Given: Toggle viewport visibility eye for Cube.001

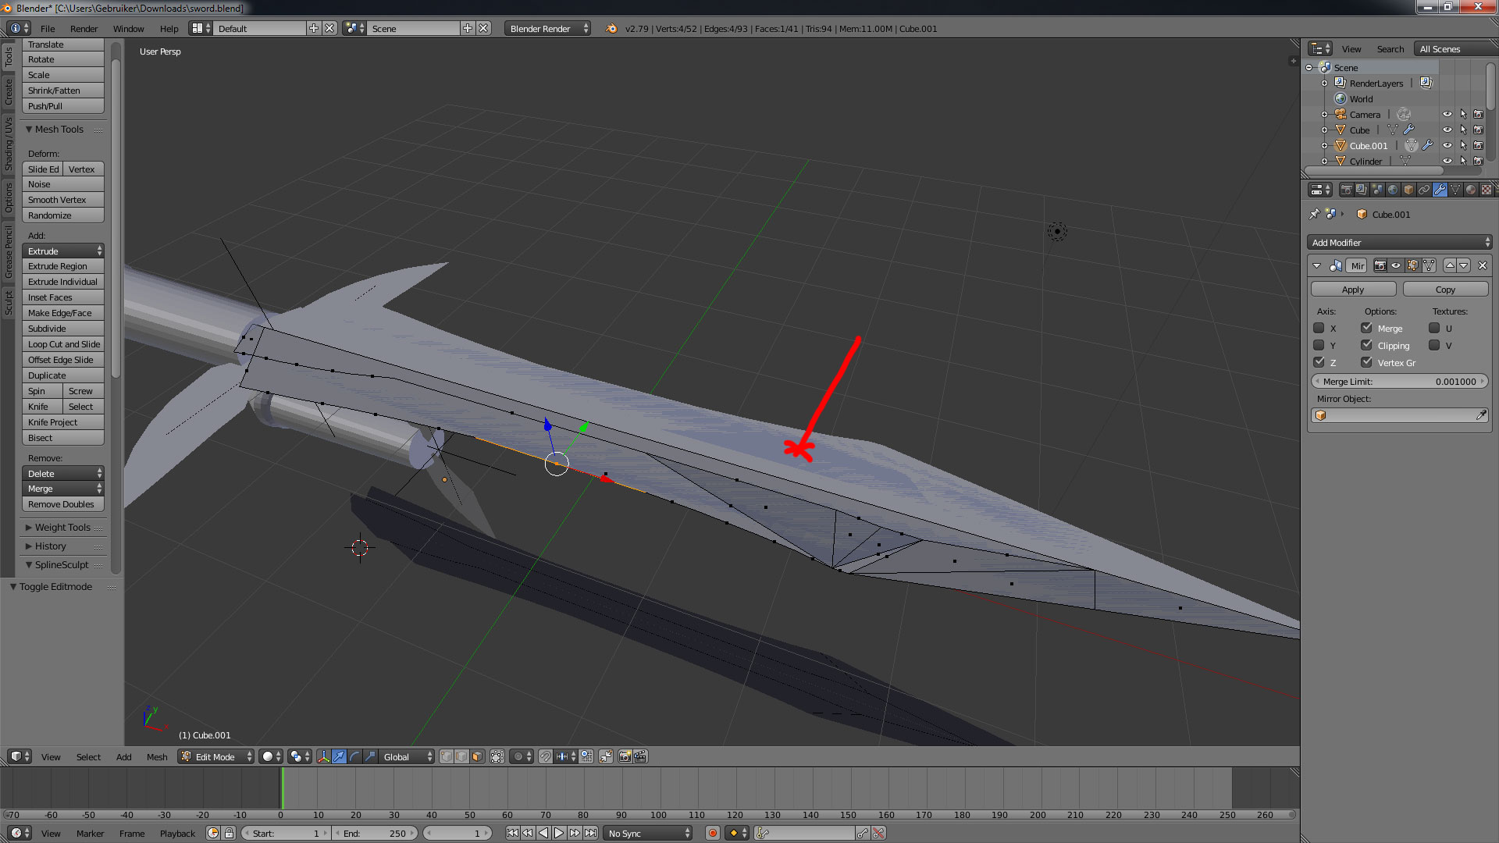Looking at the screenshot, I should (x=1448, y=145).
